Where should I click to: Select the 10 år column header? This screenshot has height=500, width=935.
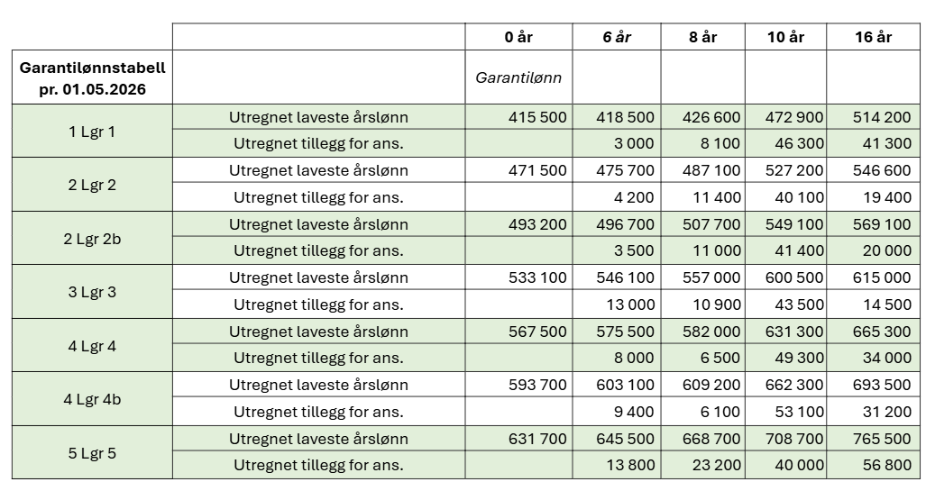tap(786, 37)
